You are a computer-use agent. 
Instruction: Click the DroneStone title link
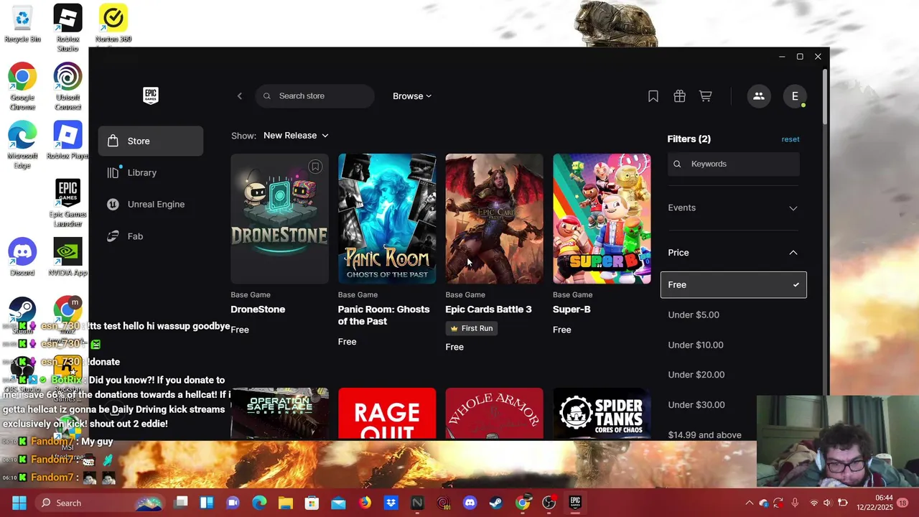tap(258, 309)
